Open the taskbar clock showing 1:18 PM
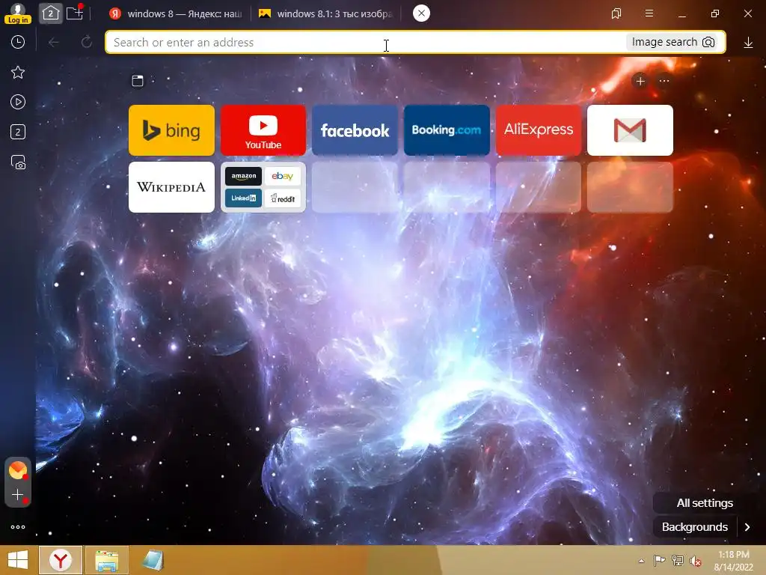 tap(733, 561)
